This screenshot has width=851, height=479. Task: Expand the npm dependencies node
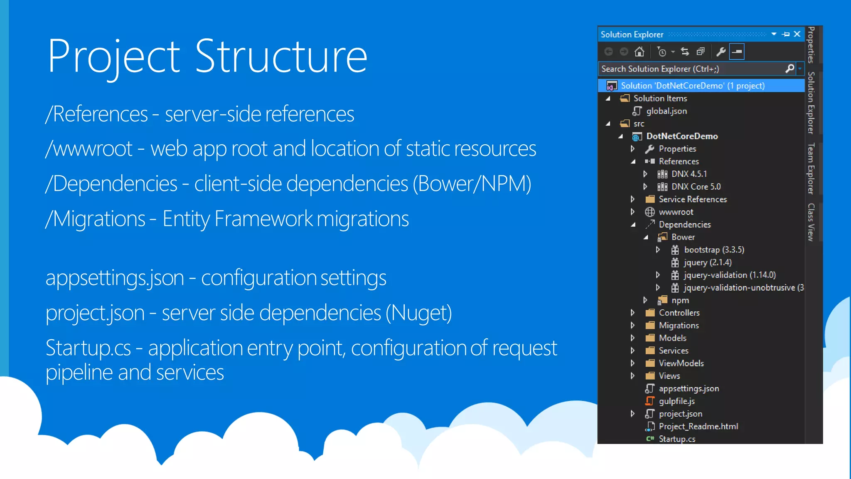pyautogui.click(x=645, y=300)
